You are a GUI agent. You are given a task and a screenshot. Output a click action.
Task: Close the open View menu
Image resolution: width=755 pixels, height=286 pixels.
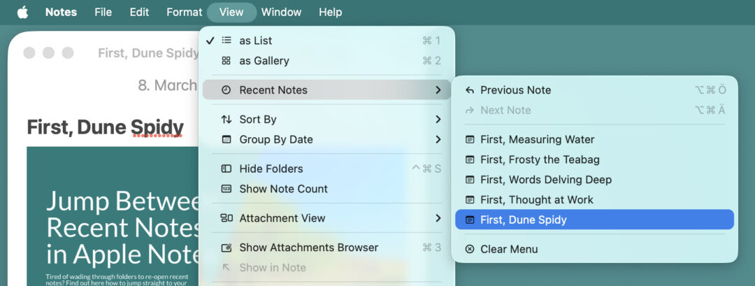(231, 12)
